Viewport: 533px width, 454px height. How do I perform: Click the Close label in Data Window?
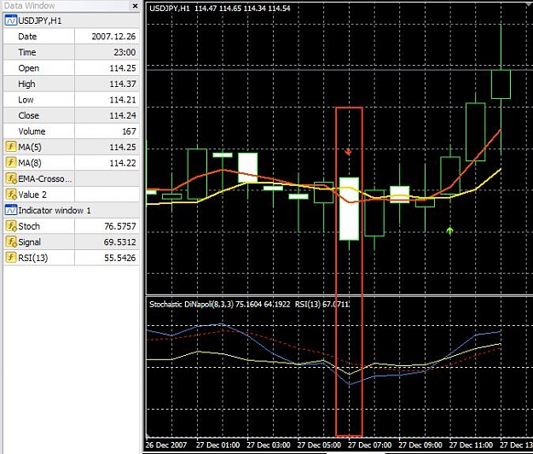coord(28,115)
